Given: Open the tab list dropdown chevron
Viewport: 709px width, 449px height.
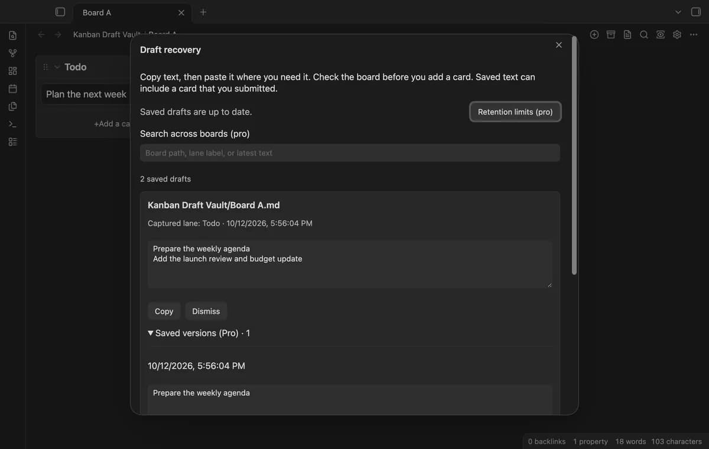Looking at the screenshot, I should pos(678,12).
